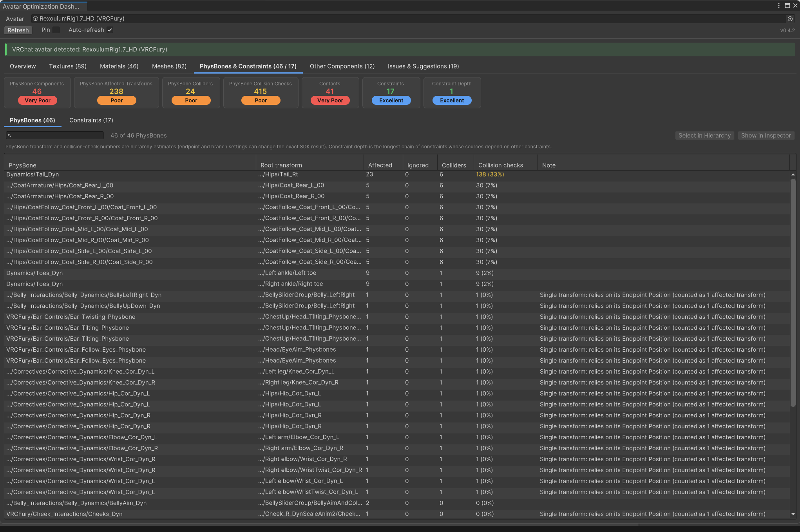
Task: Click the table vertical scrollbar thumb
Action: coord(793,293)
